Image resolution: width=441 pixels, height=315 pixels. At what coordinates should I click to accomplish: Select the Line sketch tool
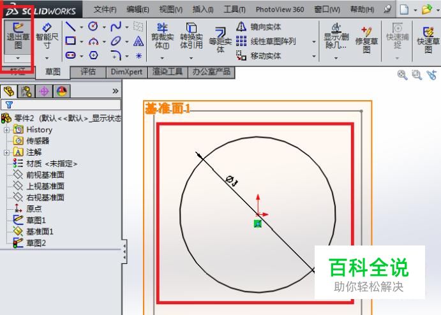coord(70,27)
